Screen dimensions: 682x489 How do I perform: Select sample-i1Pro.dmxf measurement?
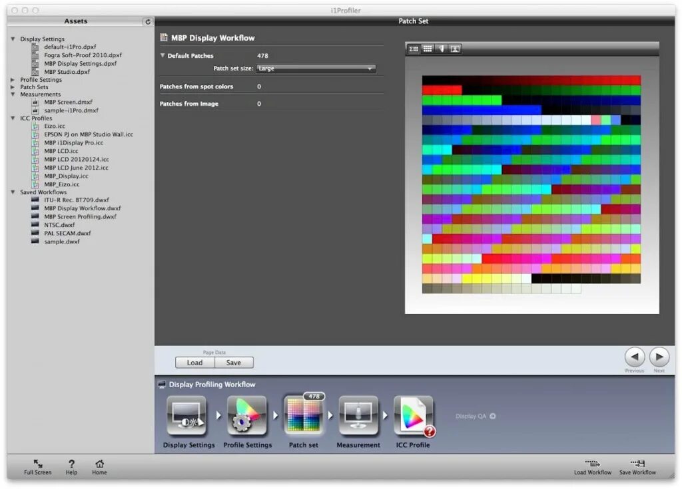[x=71, y=110]
